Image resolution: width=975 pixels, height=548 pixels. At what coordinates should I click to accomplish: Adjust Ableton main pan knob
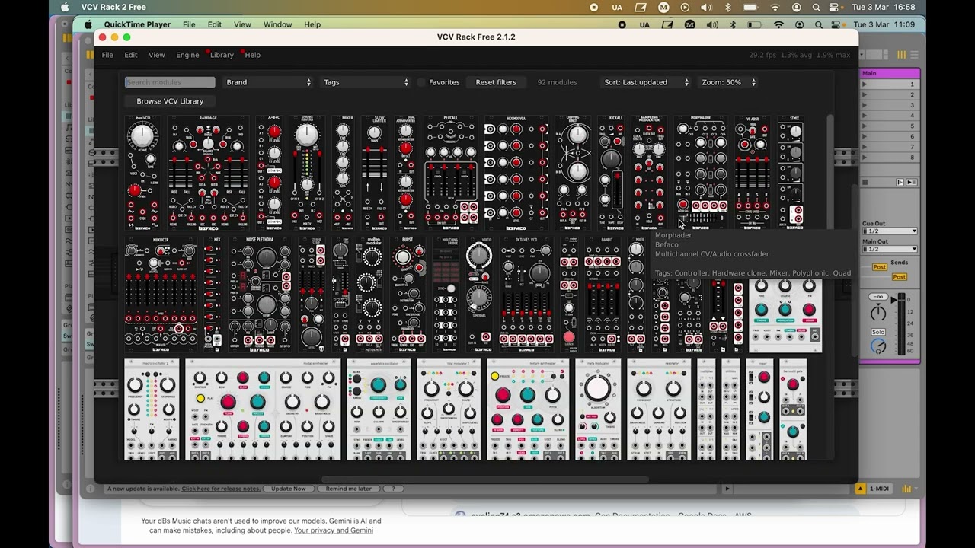click(878, 313)
